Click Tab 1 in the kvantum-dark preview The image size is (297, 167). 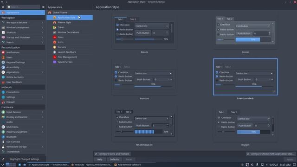[x=219, y=67]
